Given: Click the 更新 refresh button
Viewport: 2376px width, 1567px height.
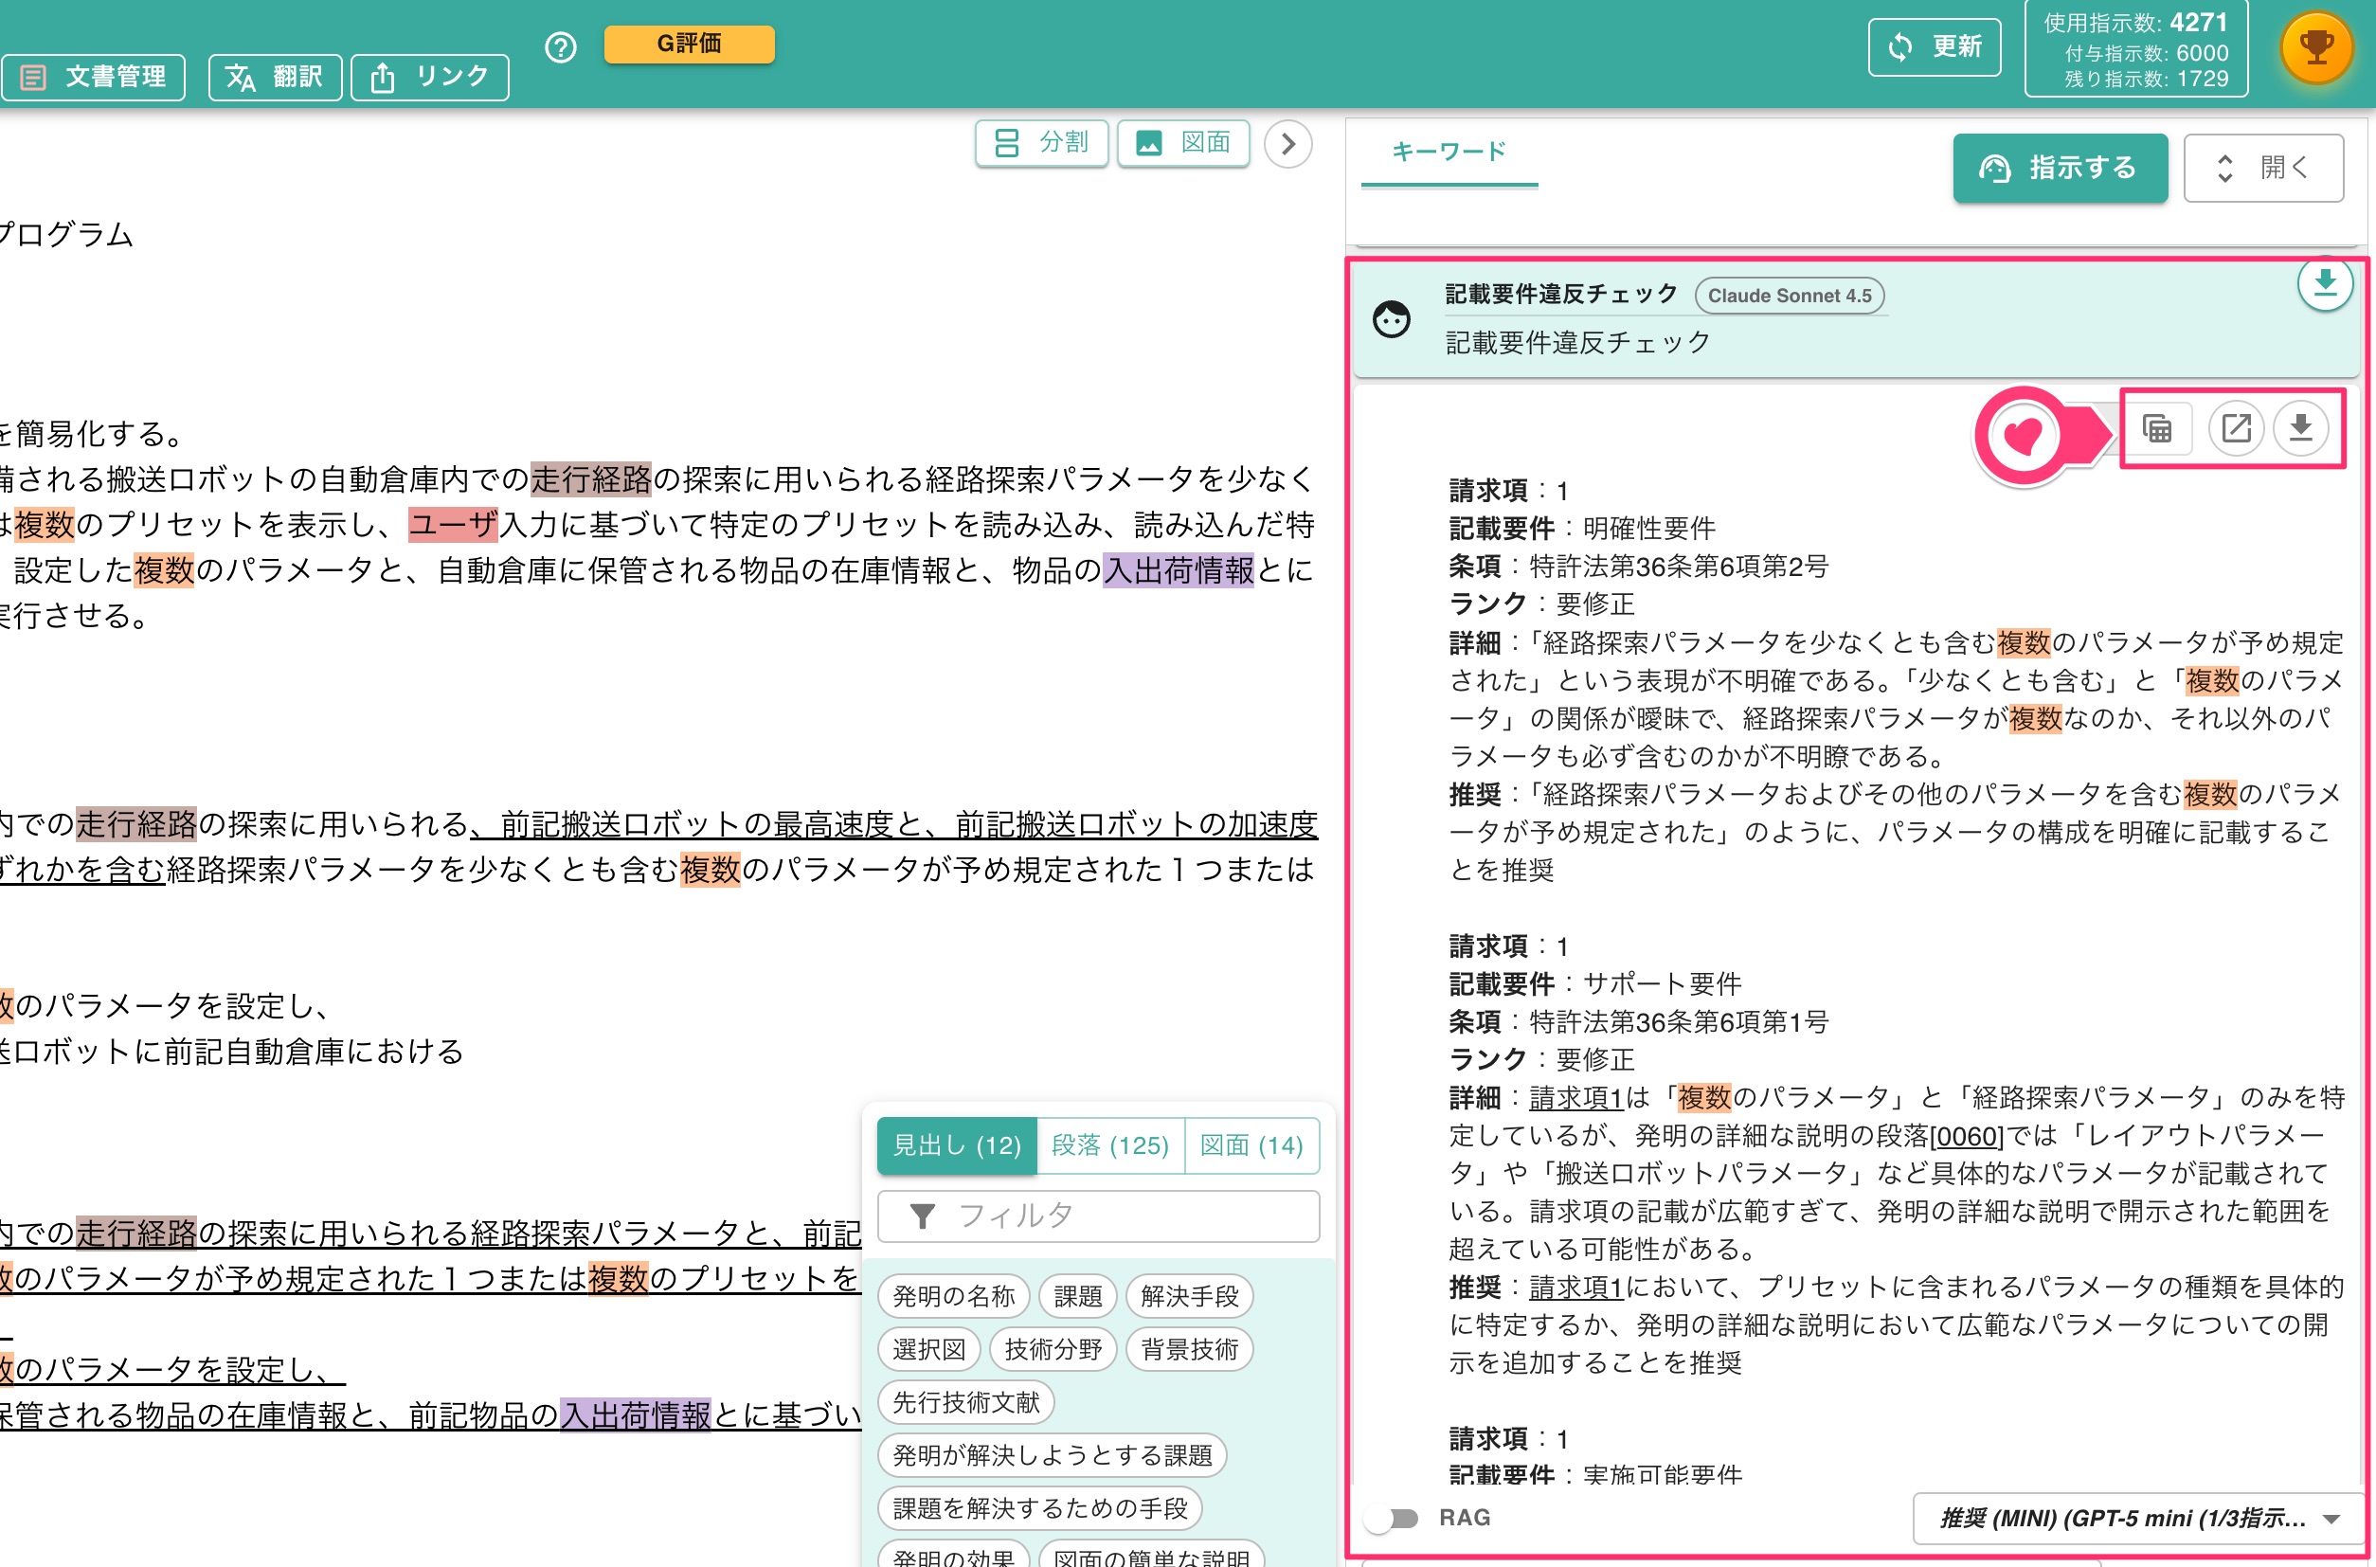Looking at the screenshot, I should [1935, 47].
